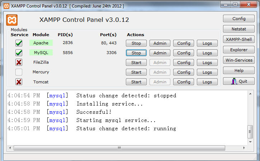This screenshot has height=161, width=260.
Task: Open the Apache Admin page
Action: tap(160, 43)
